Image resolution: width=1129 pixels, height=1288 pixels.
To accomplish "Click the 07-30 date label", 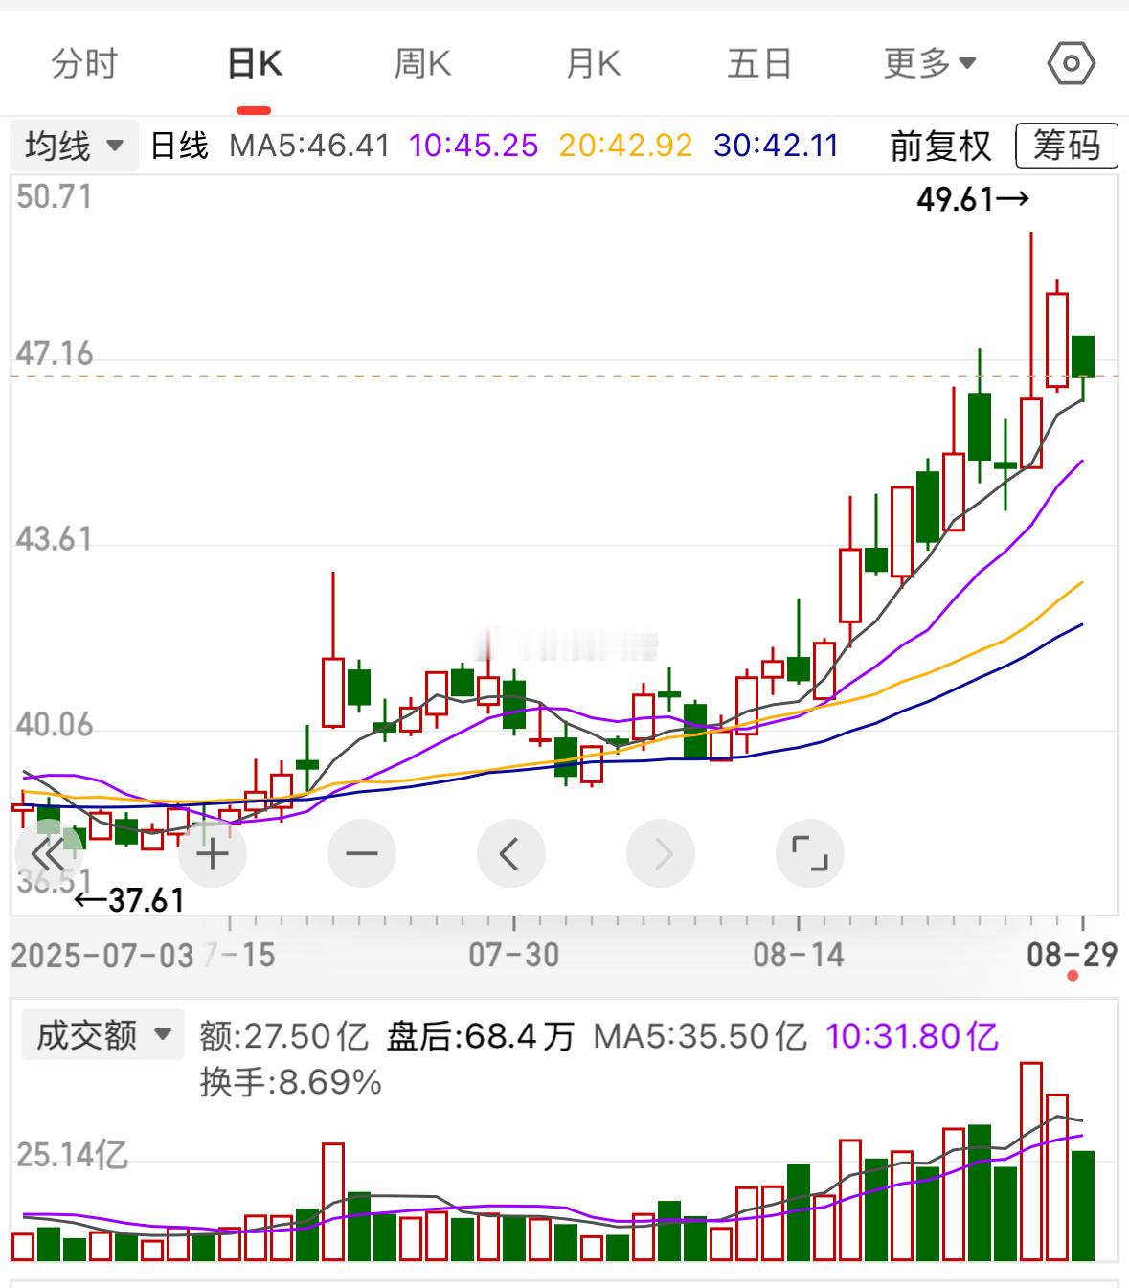I will point(514,955).
